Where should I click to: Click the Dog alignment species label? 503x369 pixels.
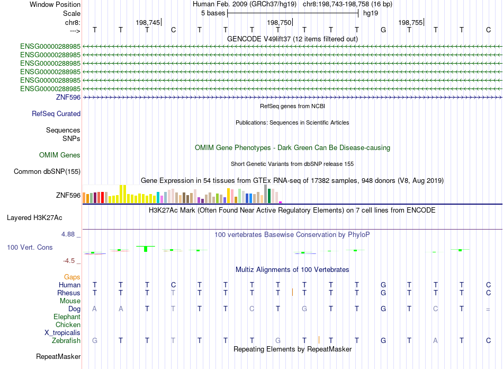coord(74,309)
